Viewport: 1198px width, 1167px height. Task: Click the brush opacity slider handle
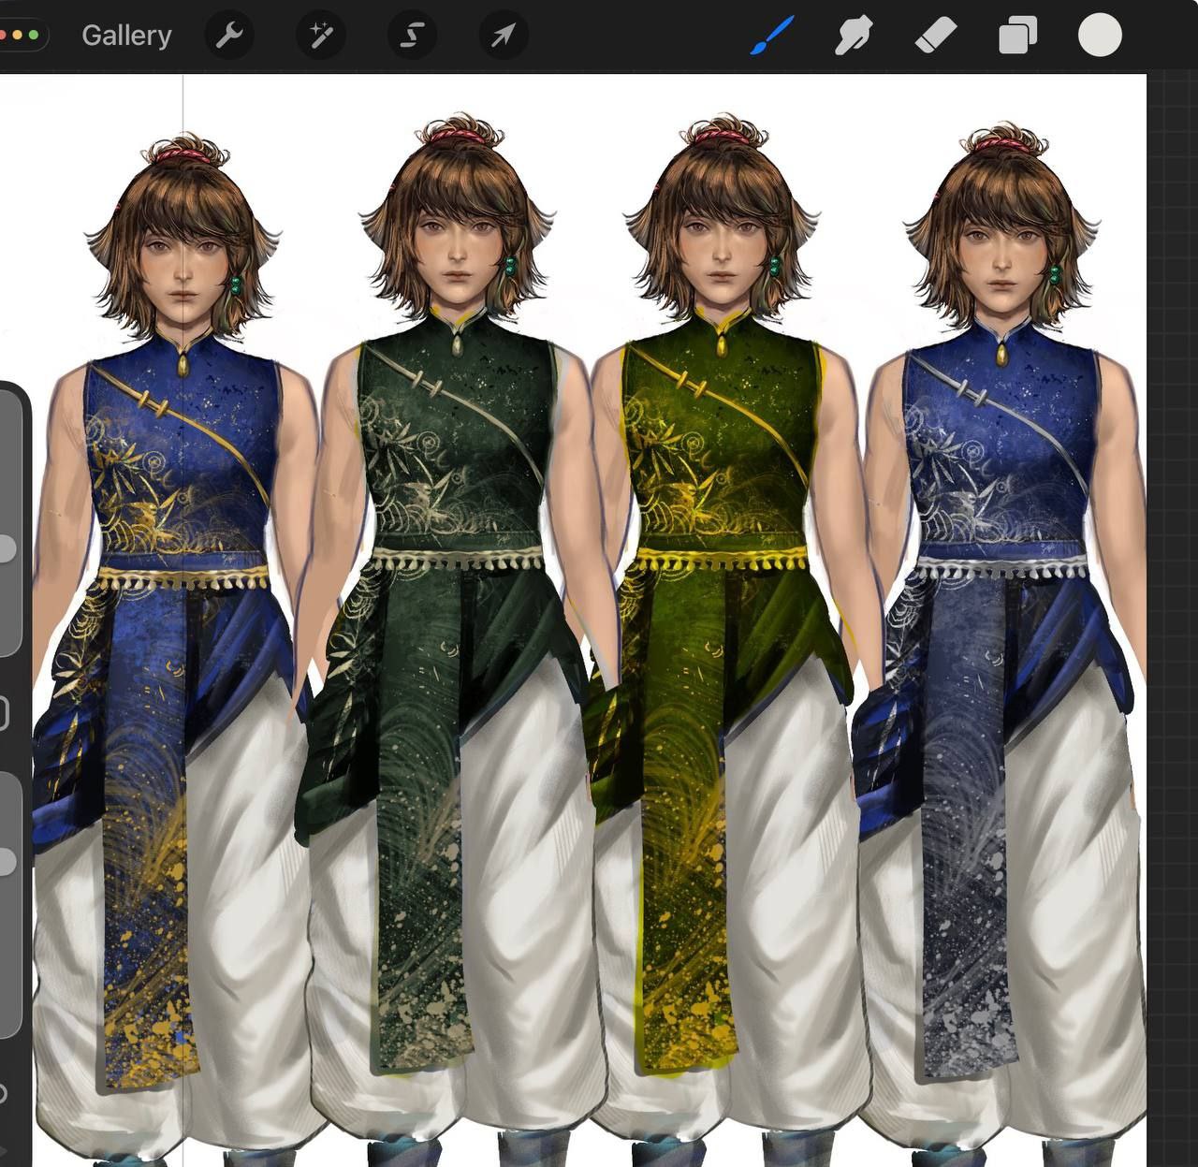(6, 861)
